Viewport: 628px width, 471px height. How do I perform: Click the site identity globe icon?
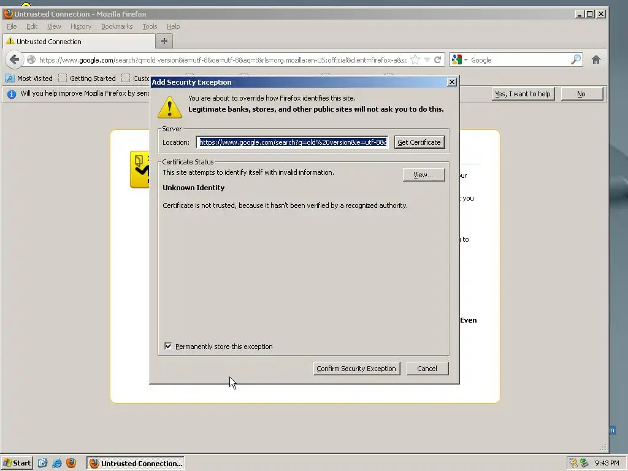pyautogui.click(x=31, y=60)
